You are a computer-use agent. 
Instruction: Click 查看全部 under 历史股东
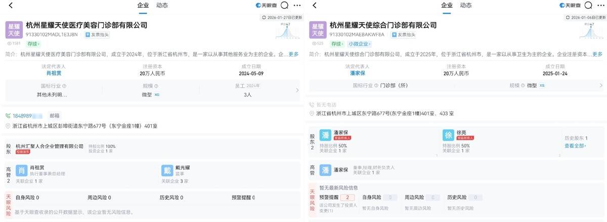pos(575,146)
